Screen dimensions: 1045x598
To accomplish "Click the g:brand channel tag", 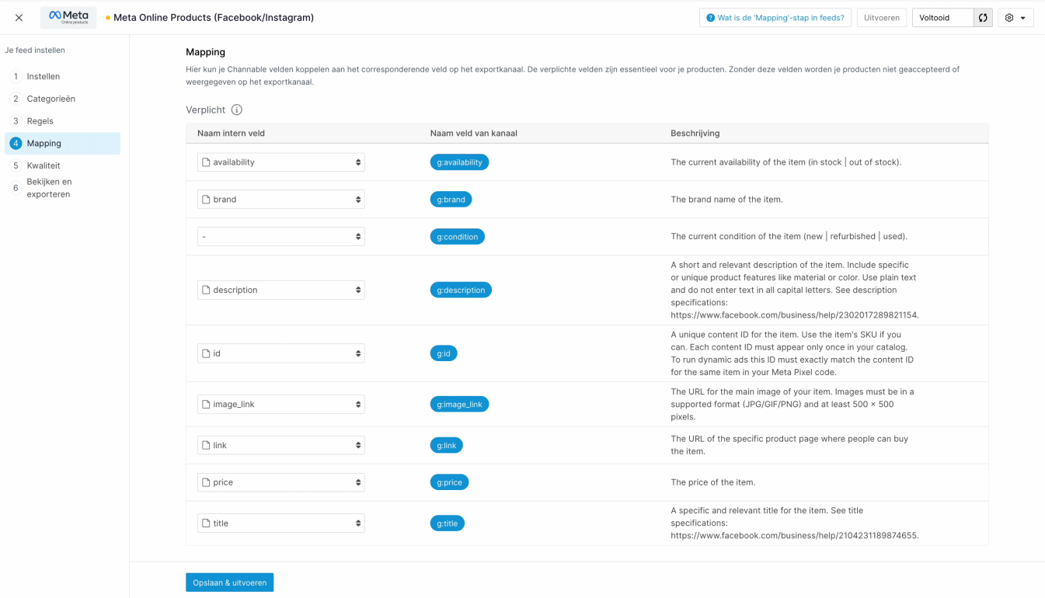I will (x=451, y=200).
